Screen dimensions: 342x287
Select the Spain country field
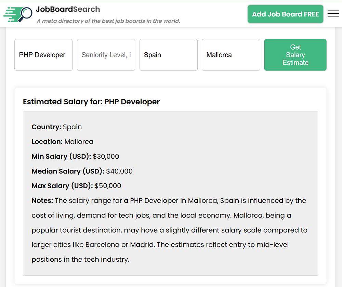coord(168,55)
